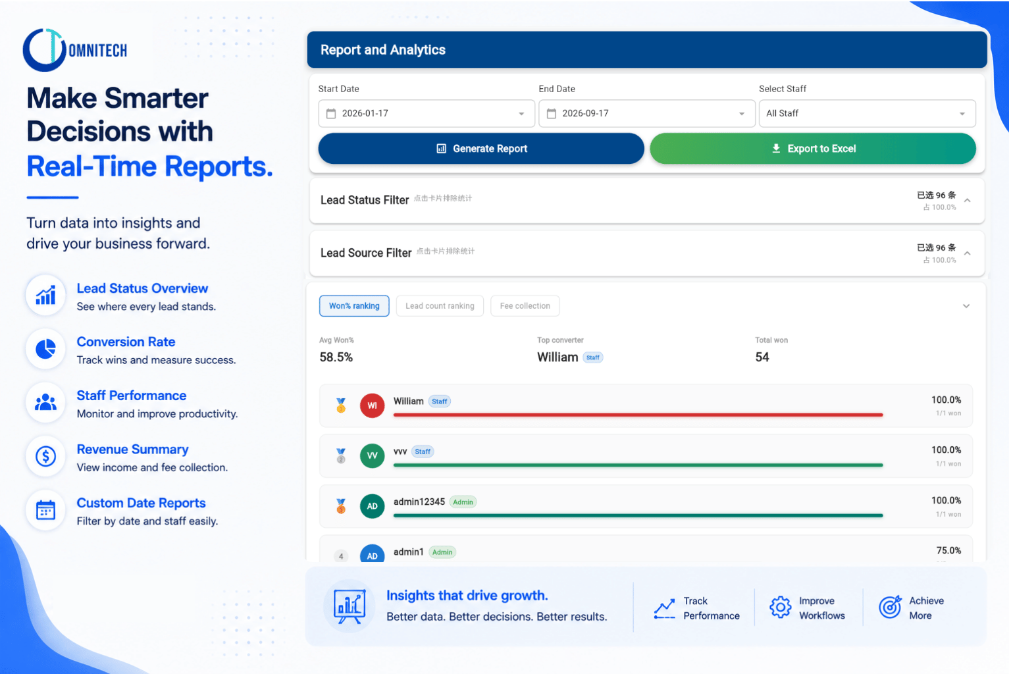Image resolution: width=1011 pixels, height=674 pixels.
Task: Click the Custom Date Reports calendar icon
Action: 45,510
